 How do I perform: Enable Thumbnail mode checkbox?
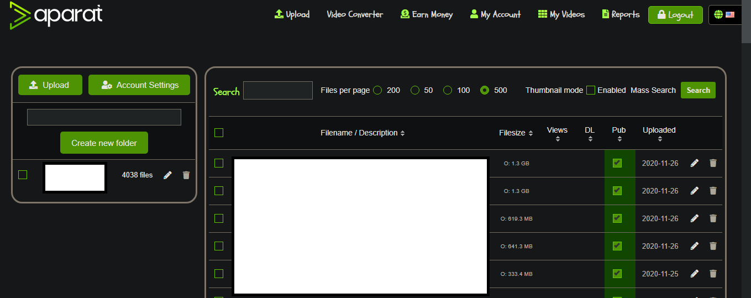tap(590, 90)
